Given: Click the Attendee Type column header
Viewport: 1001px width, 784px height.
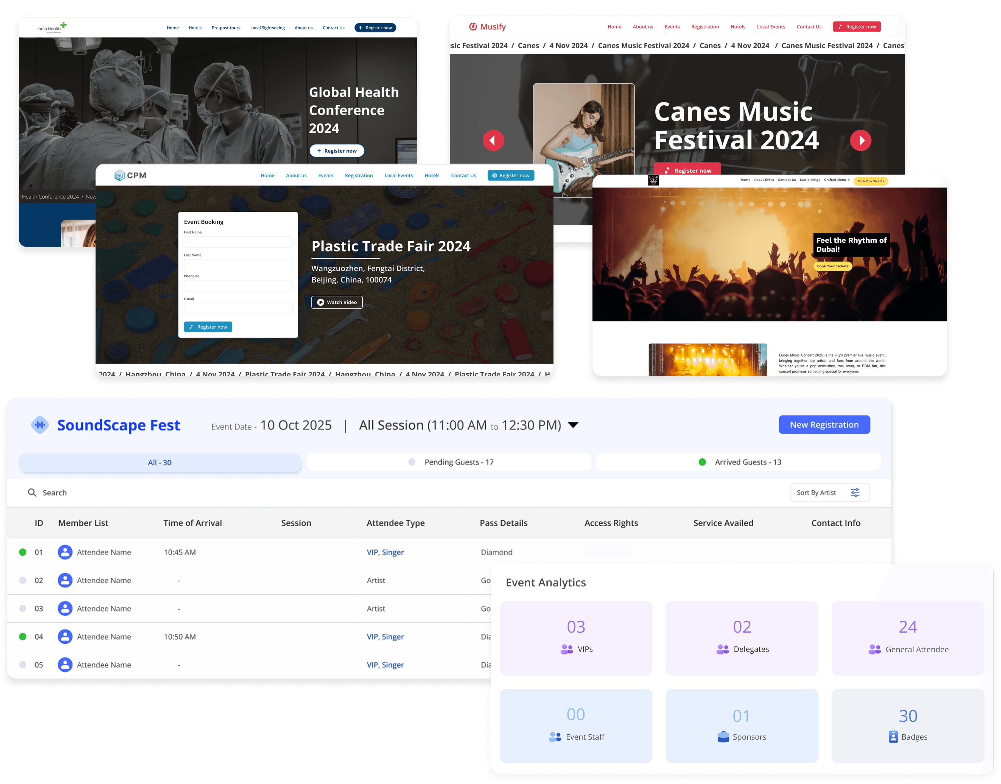Looking at the screenshot, I should tap(395, 523).
